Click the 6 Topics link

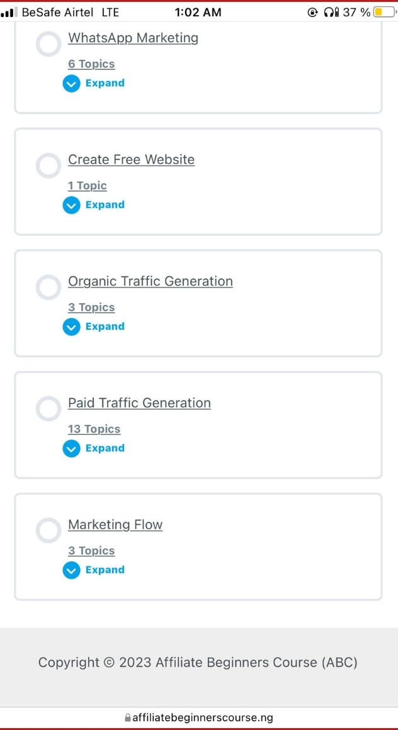point(91,64)
